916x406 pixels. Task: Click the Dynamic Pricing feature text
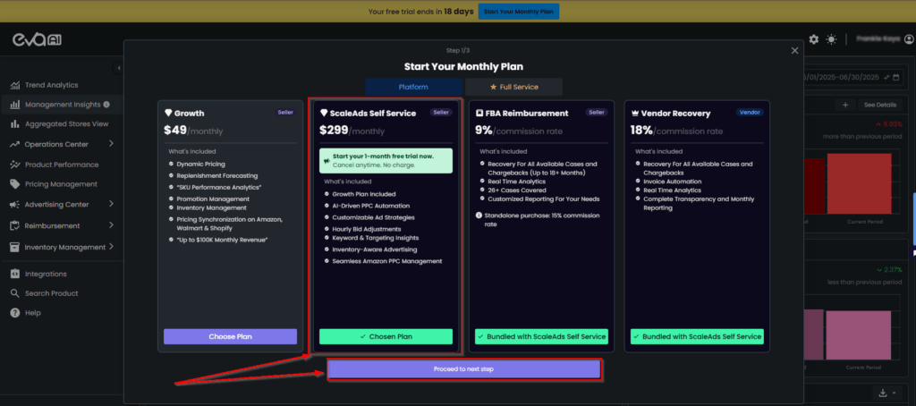[x=201, y=165]
